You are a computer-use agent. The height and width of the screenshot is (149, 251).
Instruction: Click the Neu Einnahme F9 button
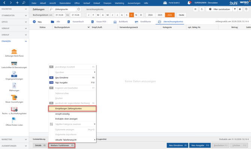178,145
